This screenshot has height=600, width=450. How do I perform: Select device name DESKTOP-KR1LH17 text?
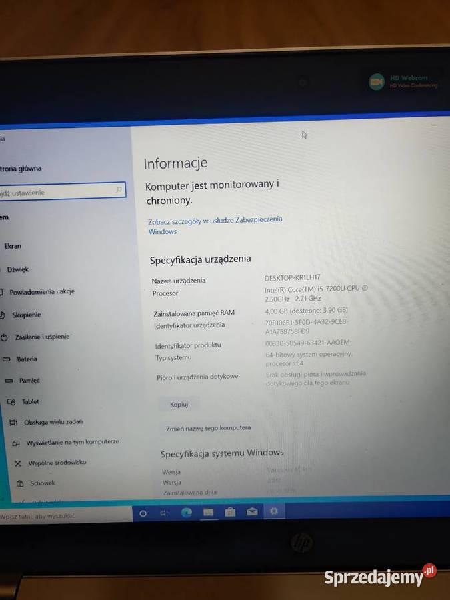(x=292, y=277)
